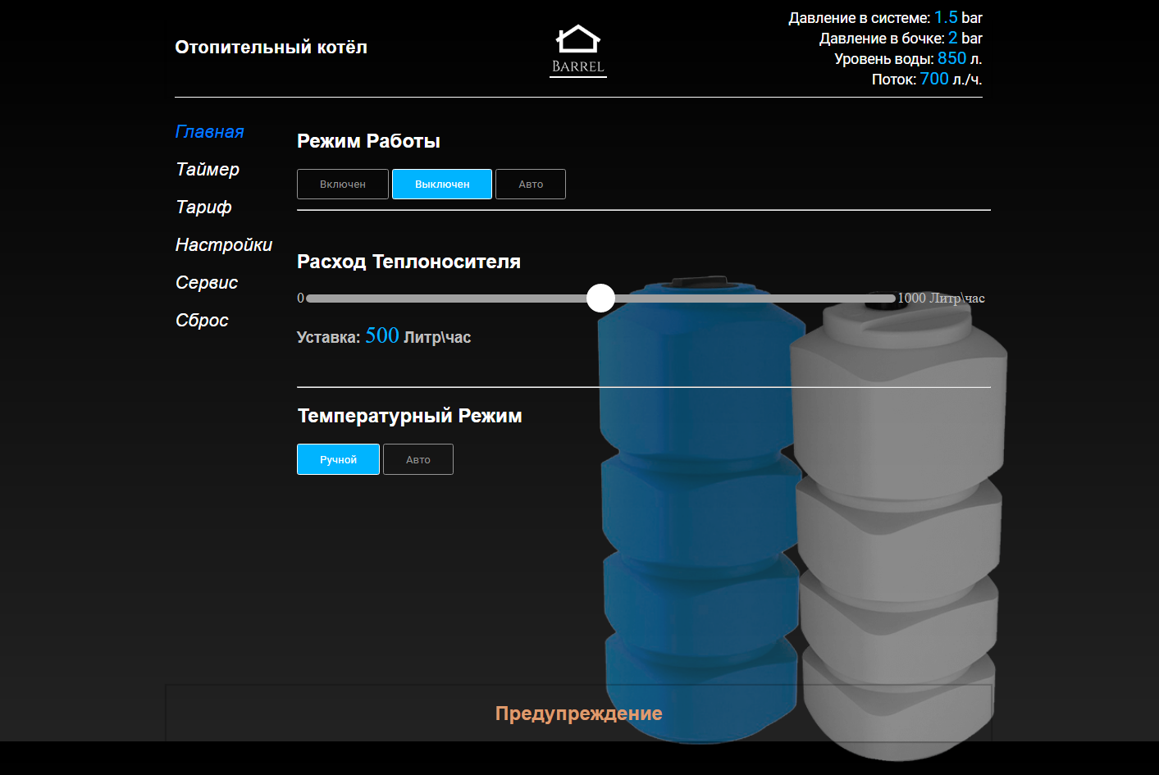1159x775 pixels.
Task: Open the Тариф menu item
Action: click(x=203, y=207)
